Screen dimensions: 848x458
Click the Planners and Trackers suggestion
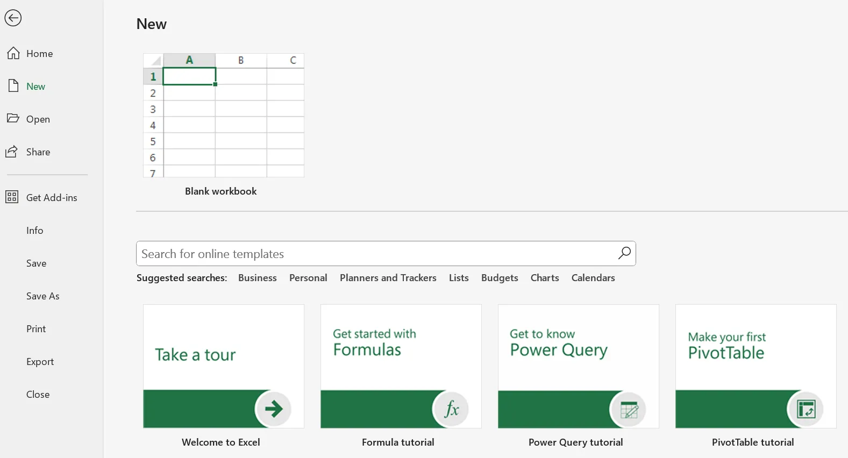(x=388, y=278)
